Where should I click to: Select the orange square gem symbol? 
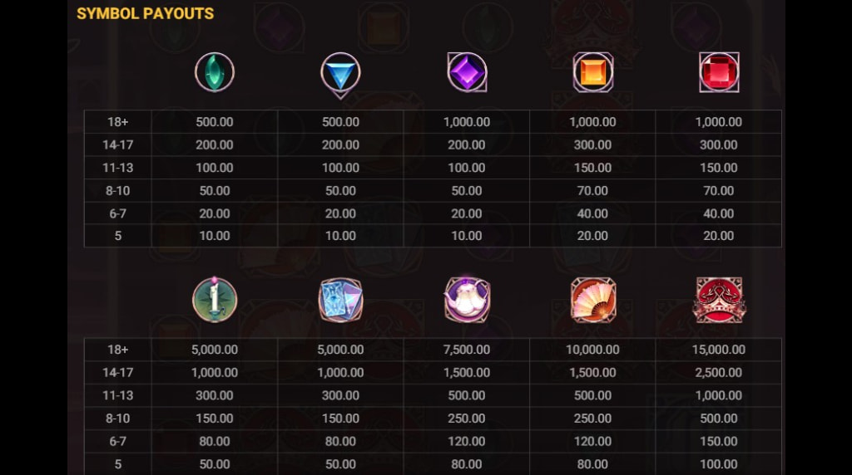pyautogui.click(x=592, y=73)
